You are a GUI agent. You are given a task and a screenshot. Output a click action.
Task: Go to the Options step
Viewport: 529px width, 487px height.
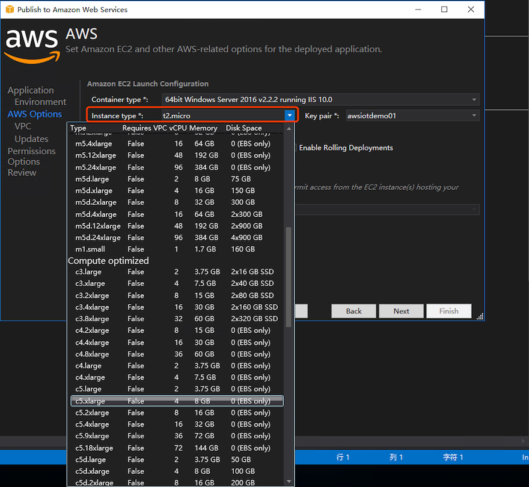[23, 162]
